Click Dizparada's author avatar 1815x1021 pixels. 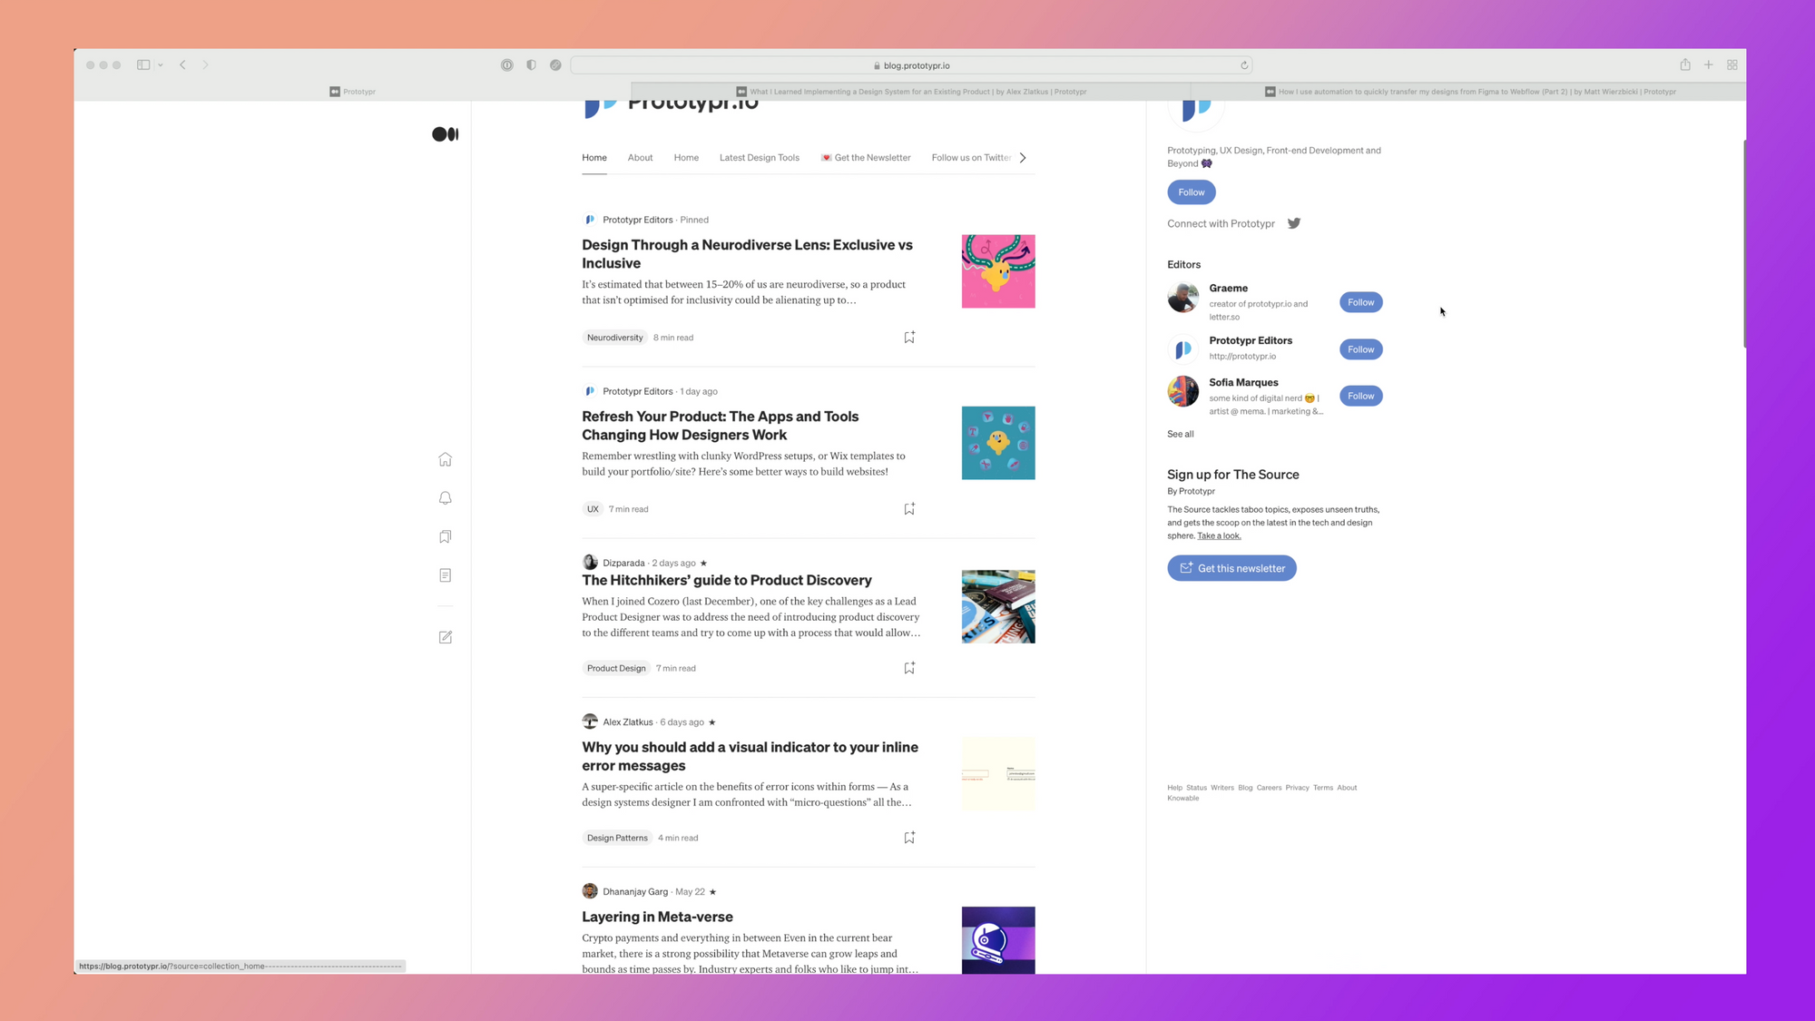coord(590,563)
